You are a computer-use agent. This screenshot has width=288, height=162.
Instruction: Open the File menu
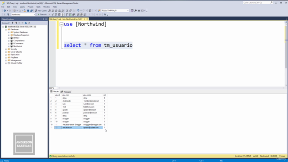(x=3, y=7)
